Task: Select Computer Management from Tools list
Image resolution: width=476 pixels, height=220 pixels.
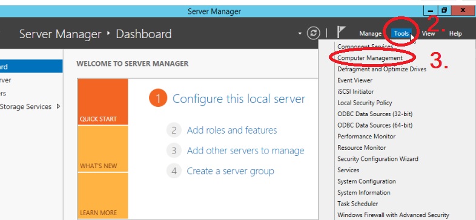Action: (x=370, y=57)
